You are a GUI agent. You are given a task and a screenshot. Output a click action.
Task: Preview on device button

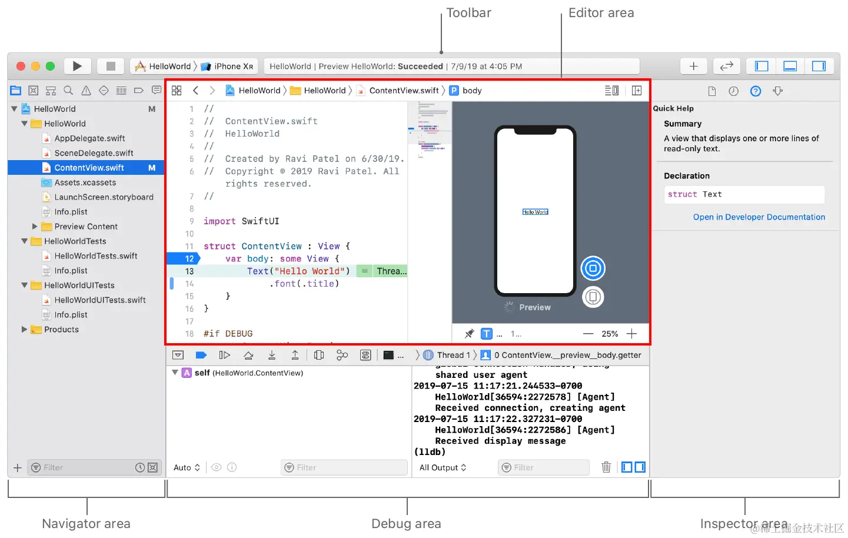(x=593, y=297)
